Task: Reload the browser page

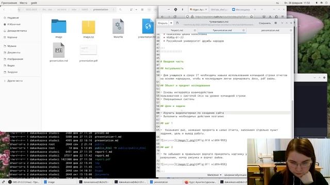Action: 175,16
